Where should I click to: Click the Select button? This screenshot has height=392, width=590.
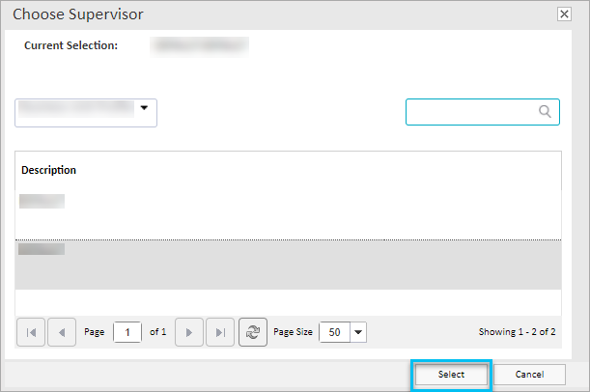451,375
